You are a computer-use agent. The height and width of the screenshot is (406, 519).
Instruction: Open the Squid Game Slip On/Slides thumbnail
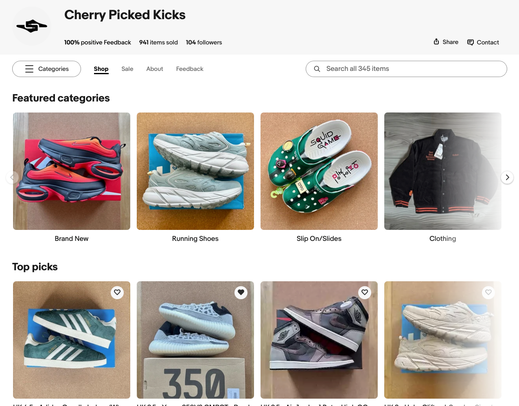pyautogui.click(x=319, y=171)
